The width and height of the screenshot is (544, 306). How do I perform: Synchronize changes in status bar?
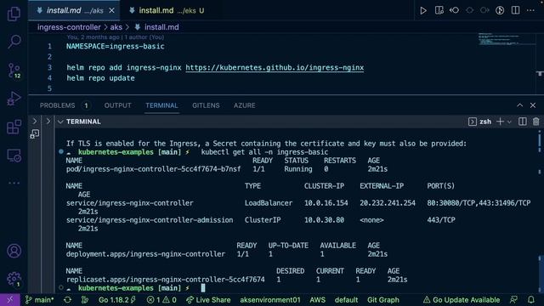[68, 300]
